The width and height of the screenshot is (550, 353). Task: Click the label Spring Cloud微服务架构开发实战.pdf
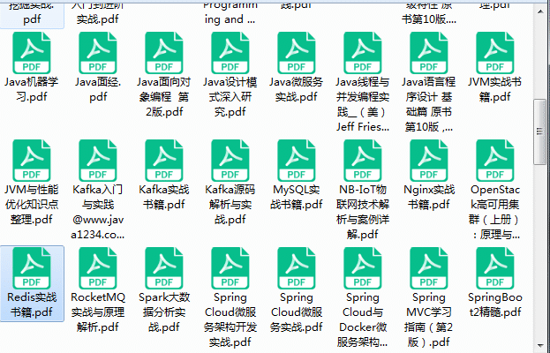[x=230, y=319]
